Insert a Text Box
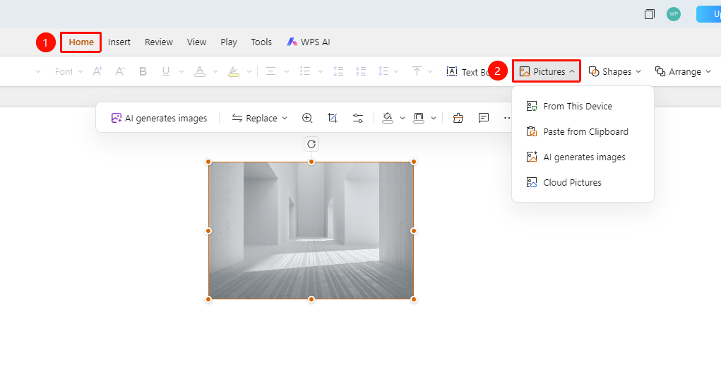Viewport: 721px width, 377px height. coord(467,72)
